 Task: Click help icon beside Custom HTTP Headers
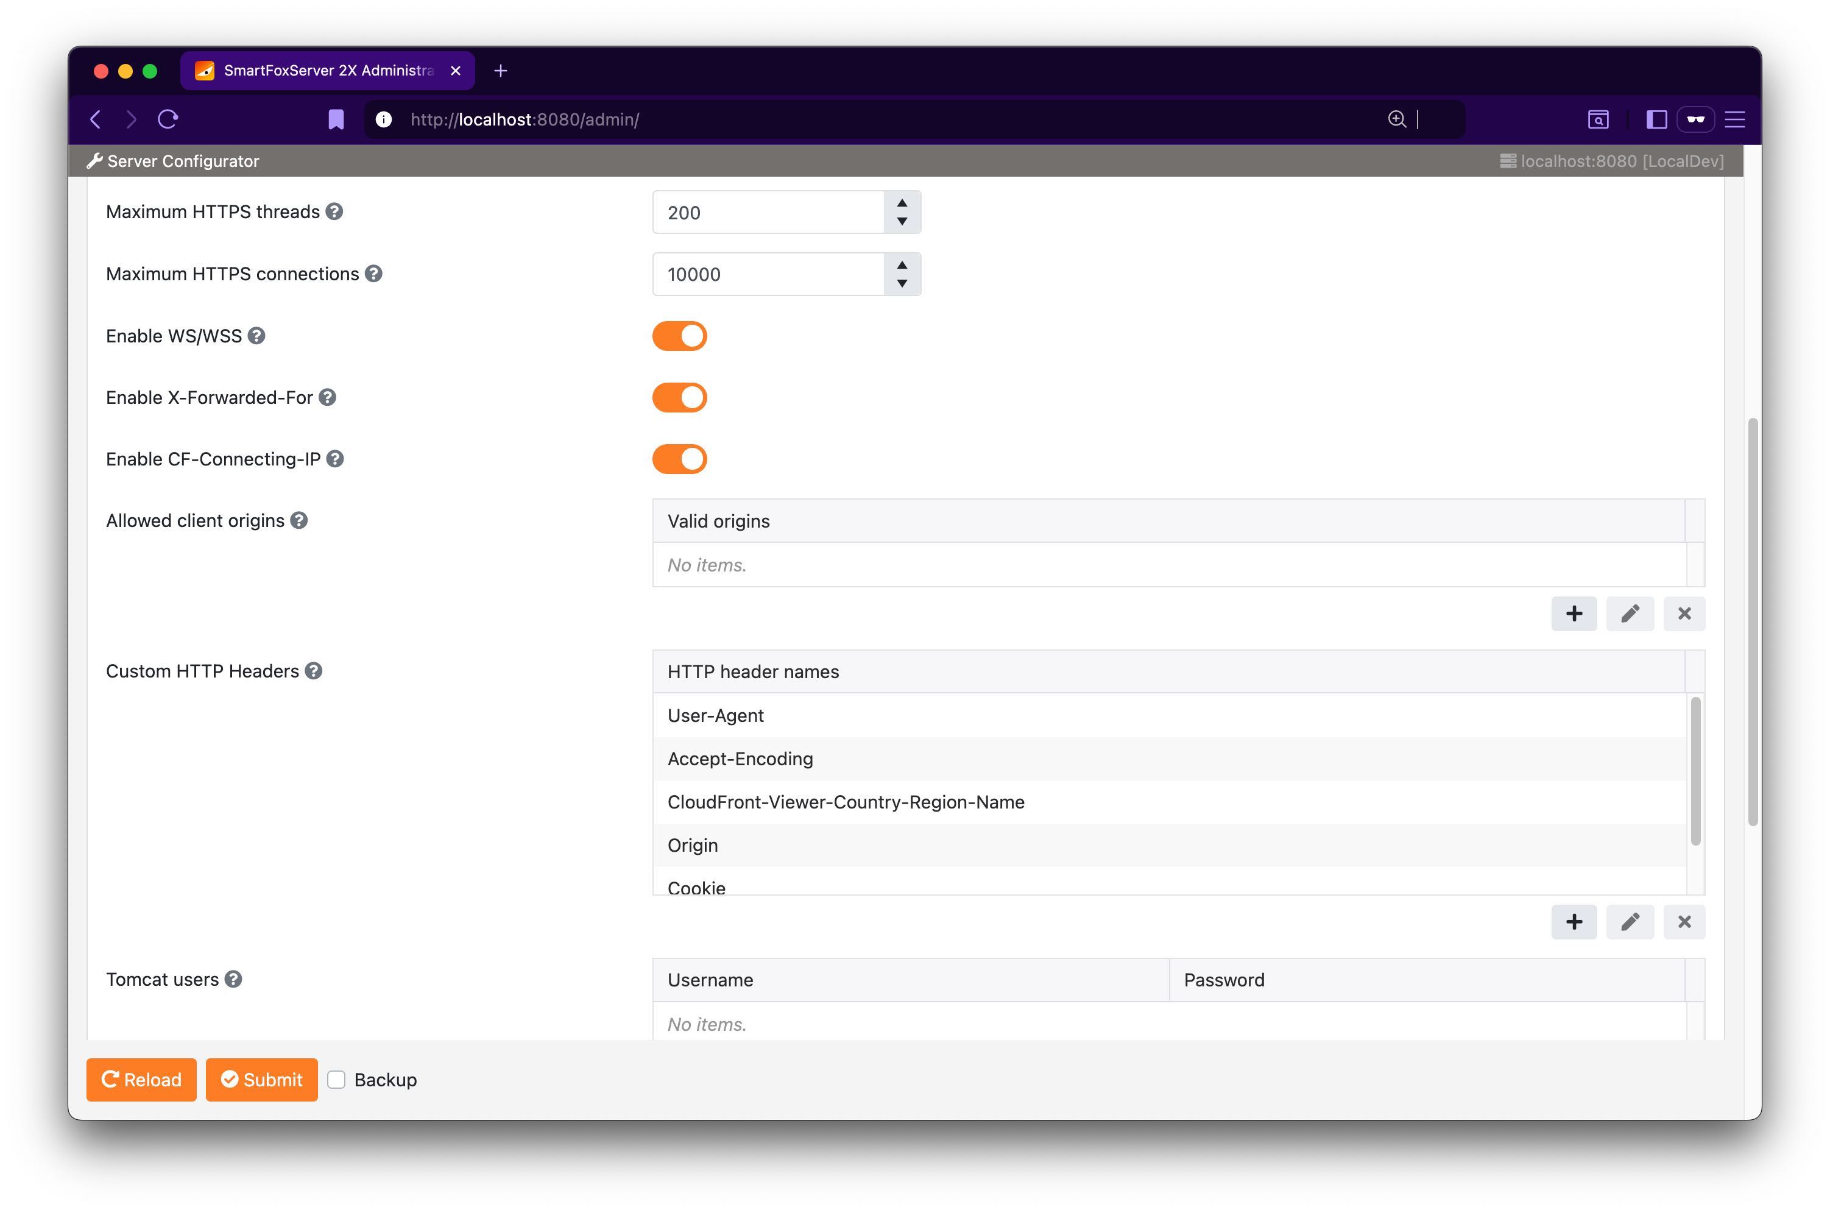click(x=313, y=671)
